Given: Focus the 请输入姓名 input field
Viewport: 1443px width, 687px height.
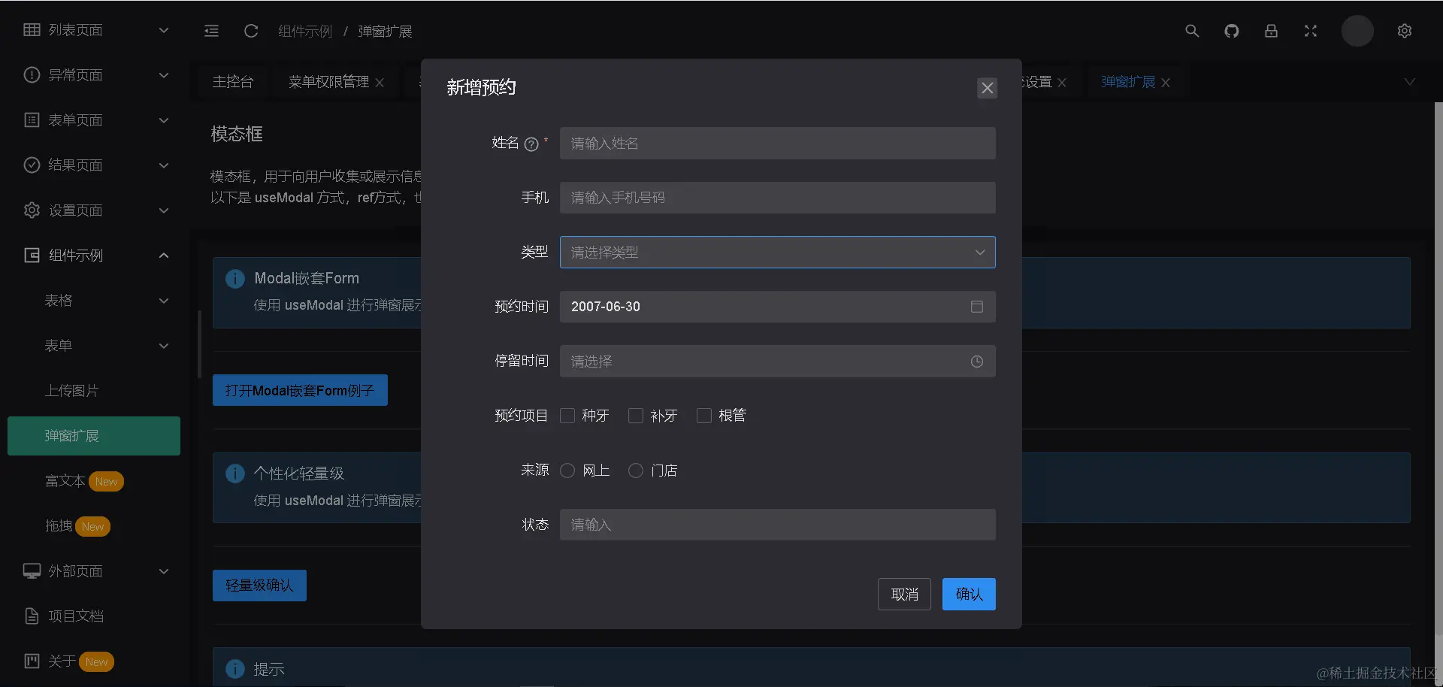Looking at the screenshot, I should pyautogui.click(x=778, y=144).
